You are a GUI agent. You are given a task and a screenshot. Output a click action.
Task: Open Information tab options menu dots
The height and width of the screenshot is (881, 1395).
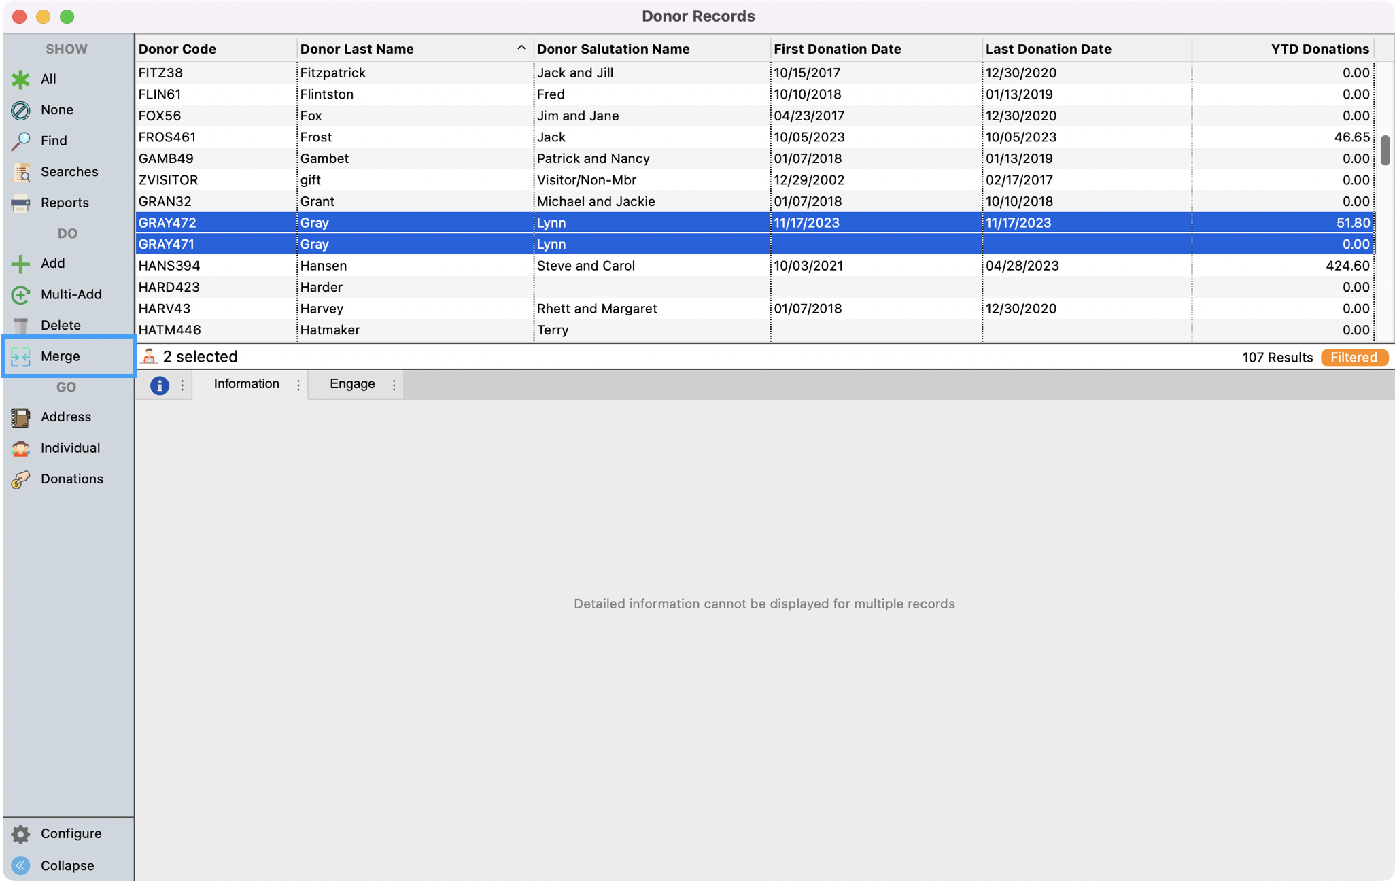[x=298, y=385]
